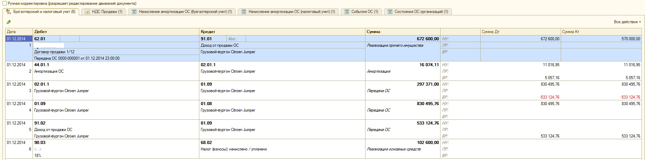
Task: Click the Состояния ОС организаций table icon
Action: tap(389, 12)
